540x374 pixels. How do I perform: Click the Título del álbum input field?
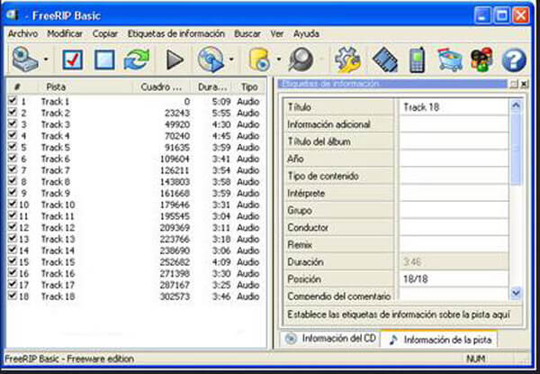(x=454, y=141)
